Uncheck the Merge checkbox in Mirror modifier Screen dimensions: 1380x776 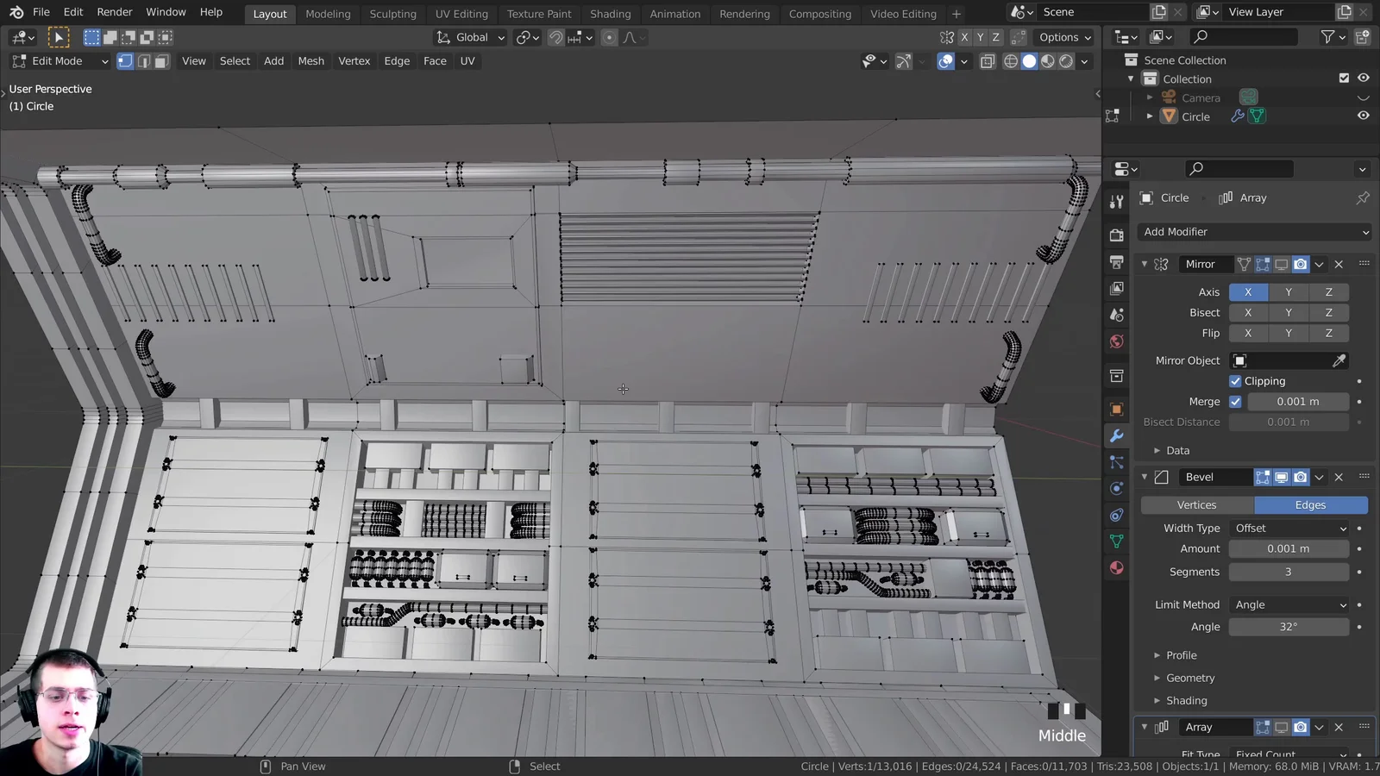pos(1235,401)
